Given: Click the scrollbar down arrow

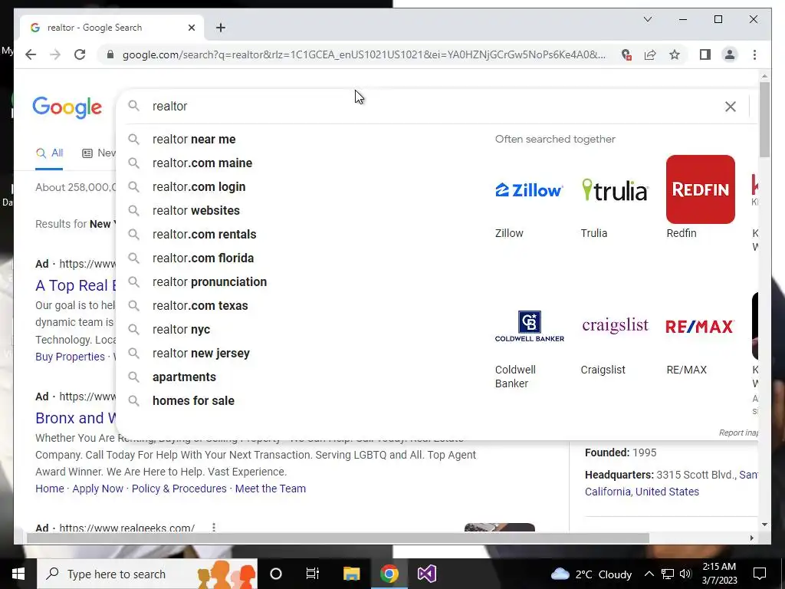Looking at the screenshot, I should [x=764, y=525].
